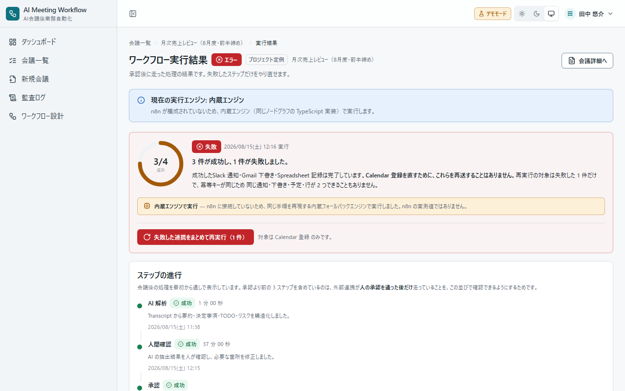The height and width of the screenshot is (391, 625).
Task: Switch to light theme sun icon
Action: 522,14
